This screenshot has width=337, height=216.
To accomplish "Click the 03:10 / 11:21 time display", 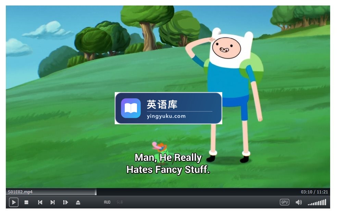I will pos(314,192).
